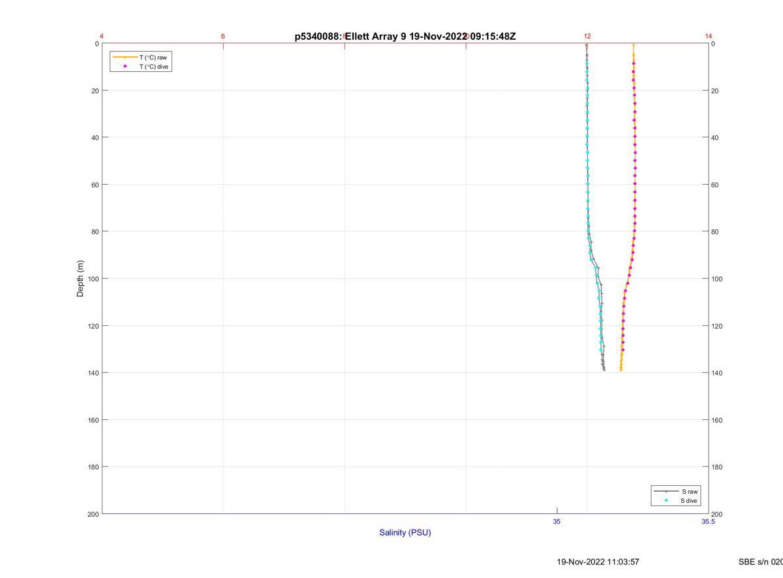
Task: Select the 'T (°C) dive' legend entry
Action: pos(155,67)
